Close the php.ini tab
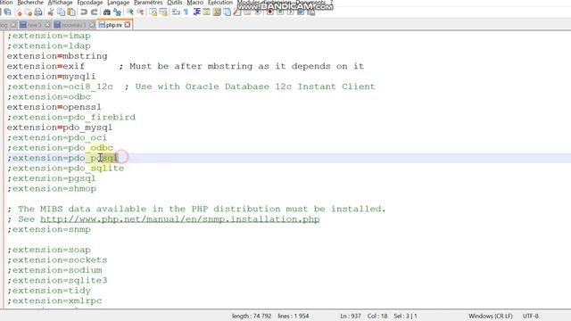Screen dimensions: 571x321 coord(128,25)
